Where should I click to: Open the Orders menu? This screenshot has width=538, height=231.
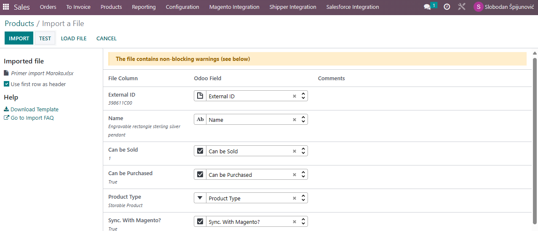point(48,7)
